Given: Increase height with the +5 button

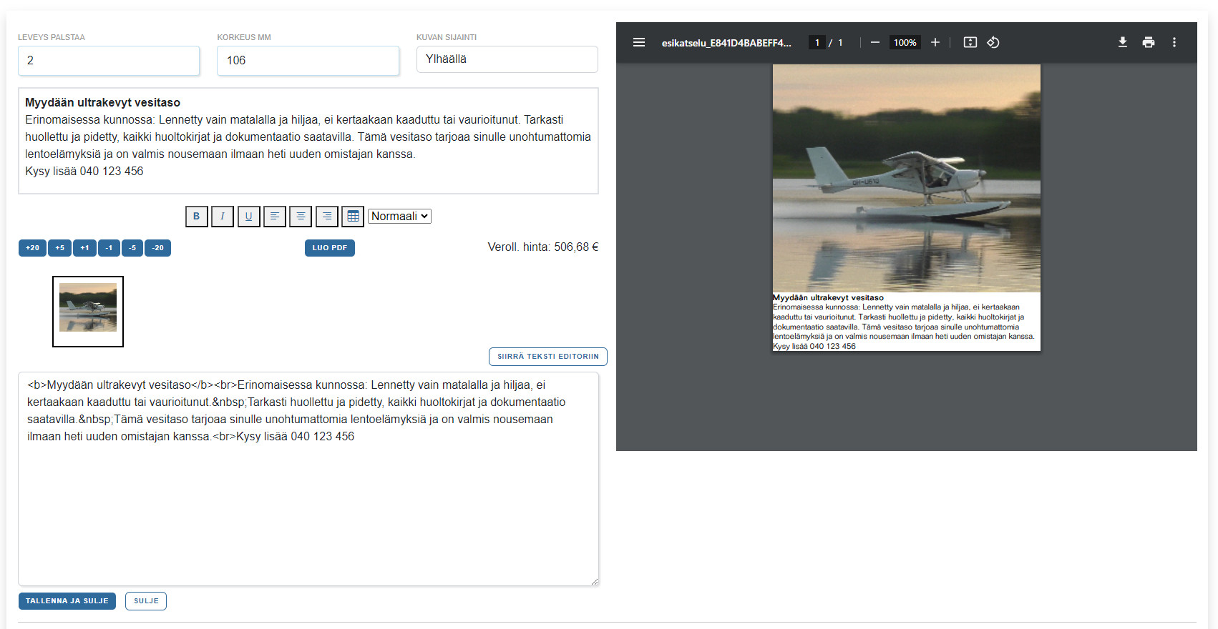Looking at the screenshot, I should 59,248.
